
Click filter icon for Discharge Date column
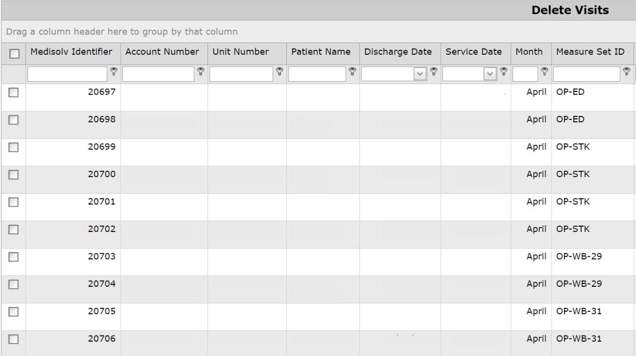434,71
